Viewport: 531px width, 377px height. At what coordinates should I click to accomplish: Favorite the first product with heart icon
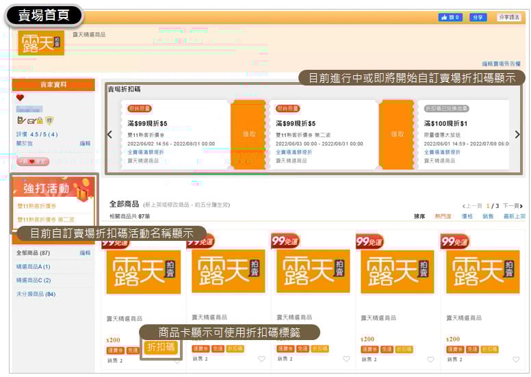[x=177, y=361]
